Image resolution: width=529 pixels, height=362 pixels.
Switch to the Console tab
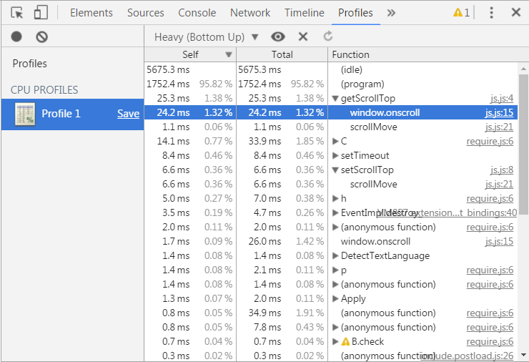pos(197,13)
